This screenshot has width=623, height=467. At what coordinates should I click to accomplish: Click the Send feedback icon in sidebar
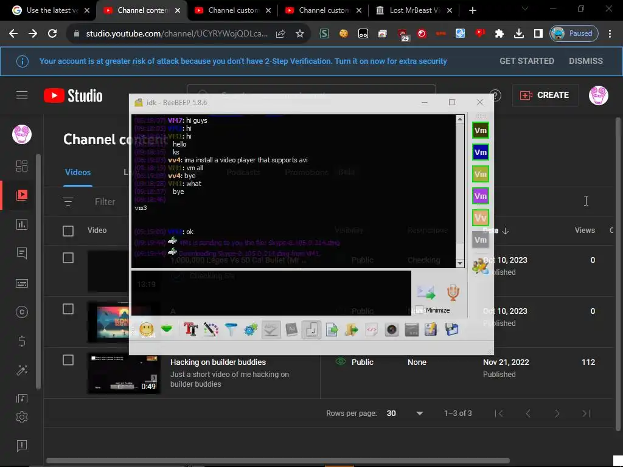click(22, 446)
